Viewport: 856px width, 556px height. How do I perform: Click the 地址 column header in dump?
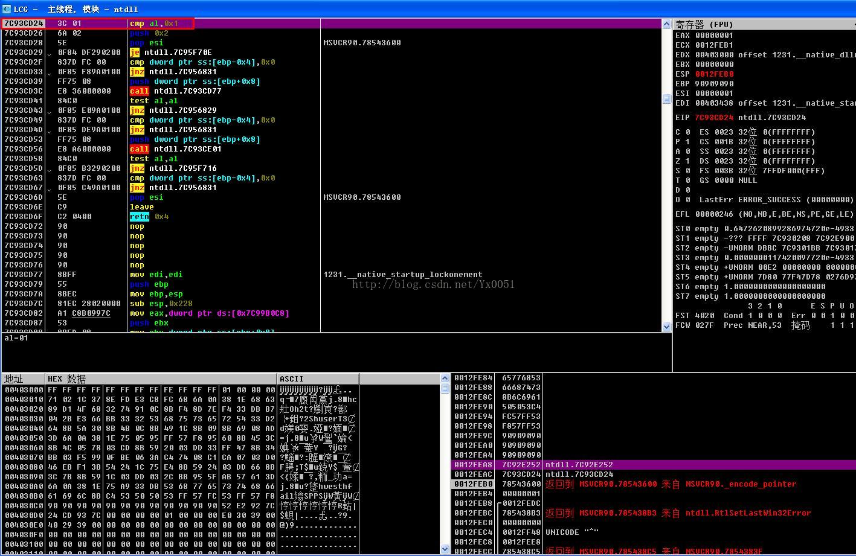(x=23, y=379)
